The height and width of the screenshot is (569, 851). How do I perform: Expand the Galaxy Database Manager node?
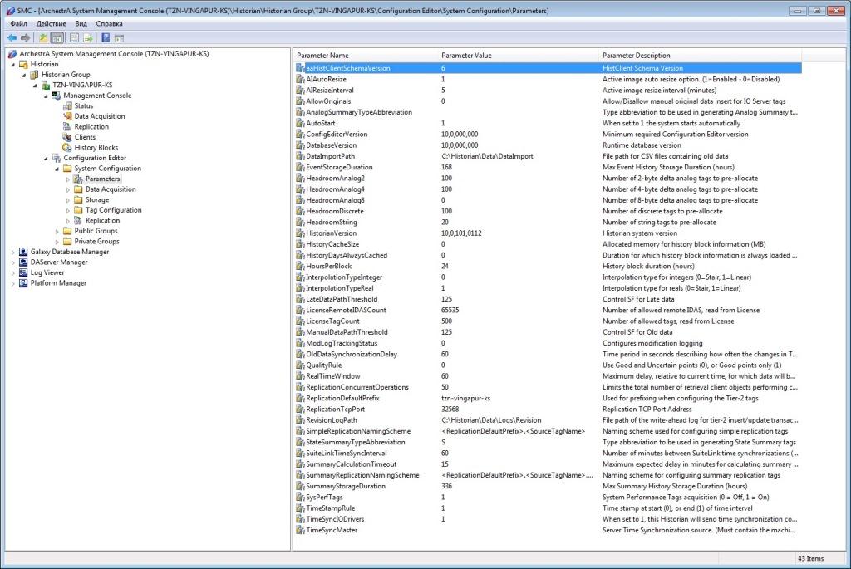pyautogui.click(x=12, y=252)
